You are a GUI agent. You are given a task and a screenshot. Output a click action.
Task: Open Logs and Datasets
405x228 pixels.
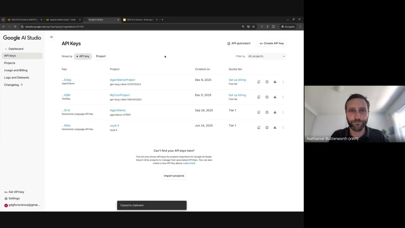tap(16, 78)
